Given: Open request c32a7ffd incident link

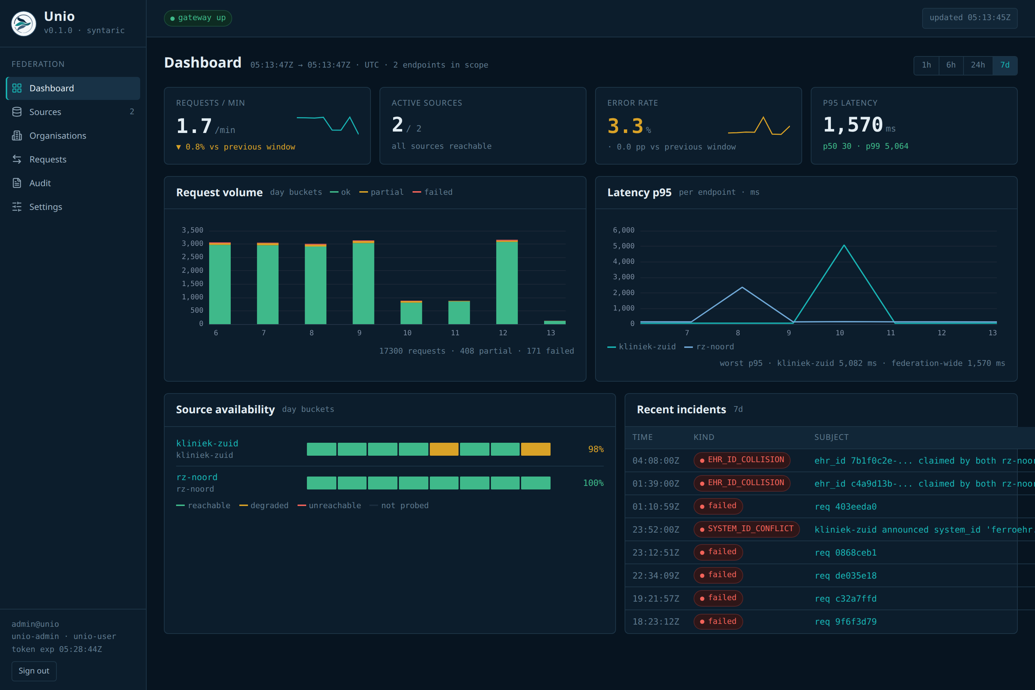Looking at the screenshot, I should [x=845, y=598].
